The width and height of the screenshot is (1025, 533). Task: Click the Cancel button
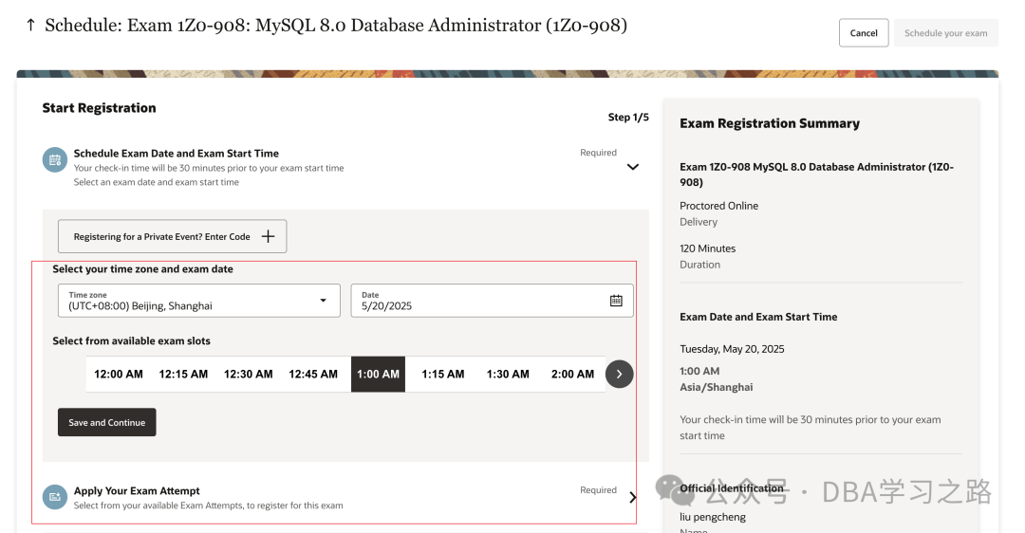click(x=864, y=32)
